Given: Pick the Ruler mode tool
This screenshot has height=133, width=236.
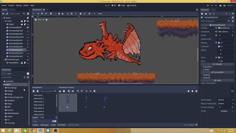Looking at the screenshot, I should (63, 14).
